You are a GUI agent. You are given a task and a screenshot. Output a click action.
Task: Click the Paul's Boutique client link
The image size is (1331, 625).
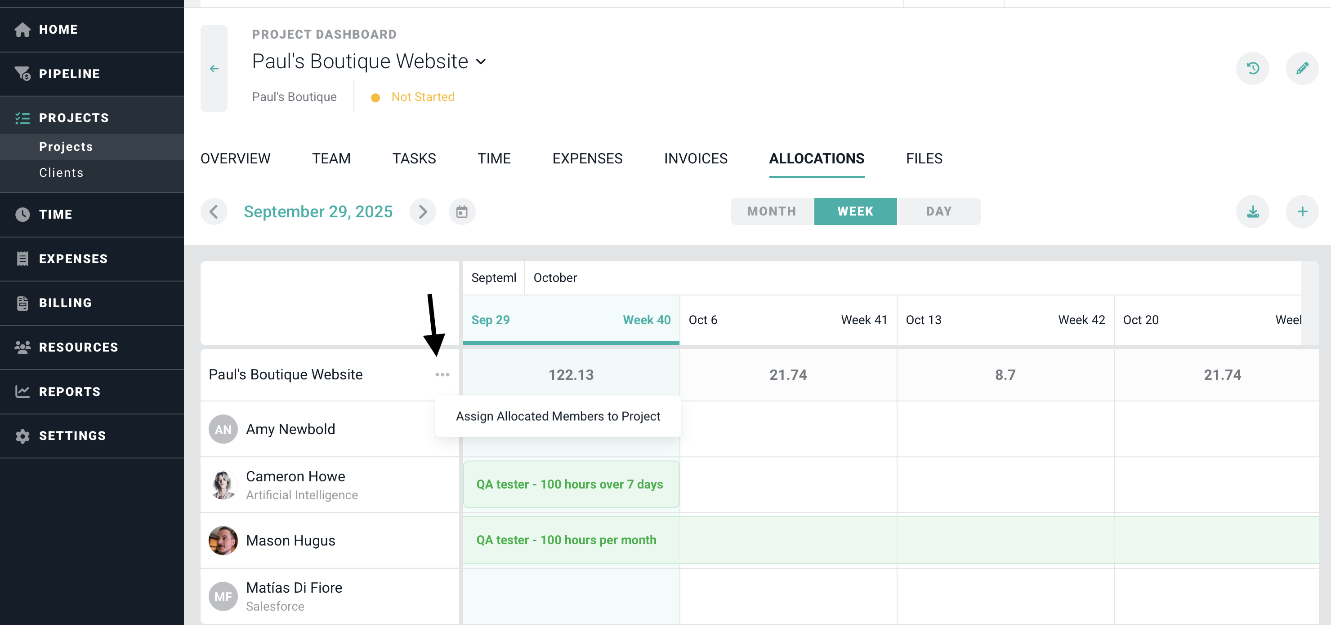pos(294,97)
